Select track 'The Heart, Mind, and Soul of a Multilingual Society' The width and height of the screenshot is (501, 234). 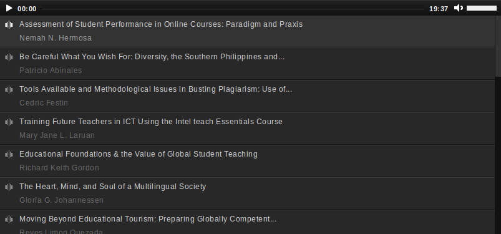[x=247, y=193]
